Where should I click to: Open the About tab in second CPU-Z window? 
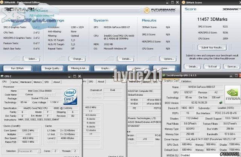pos(101,82)
